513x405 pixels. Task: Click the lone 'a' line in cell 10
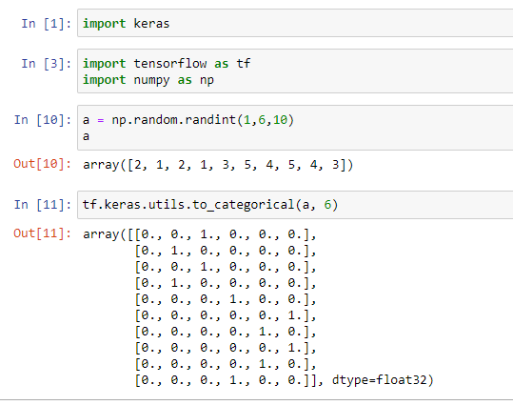point(86,136)
